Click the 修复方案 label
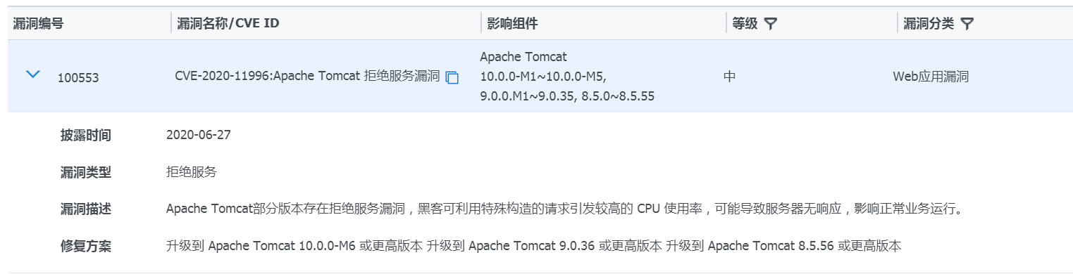Viewport: 1073px width, 274px height. [86, 247]
